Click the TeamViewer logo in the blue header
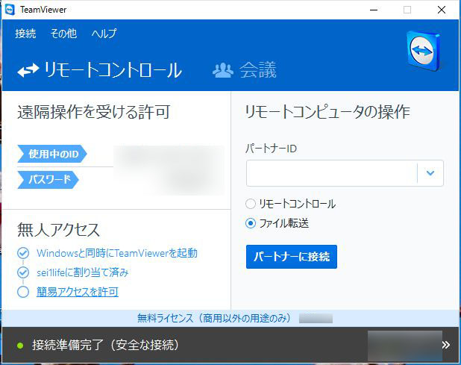Screen dimensions: 461x365 point(424,52)
